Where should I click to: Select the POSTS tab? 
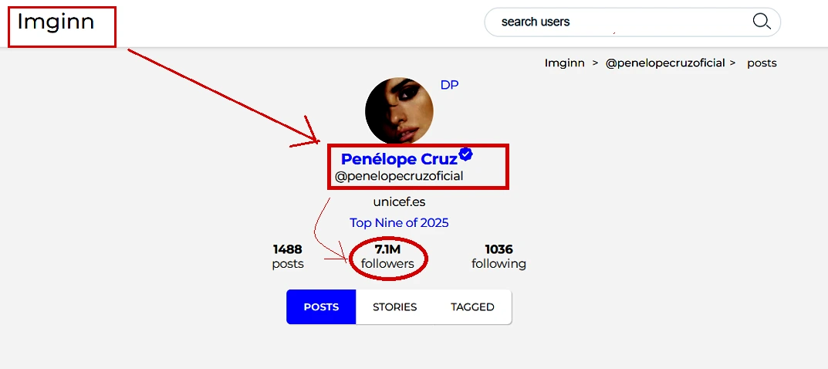321,307
